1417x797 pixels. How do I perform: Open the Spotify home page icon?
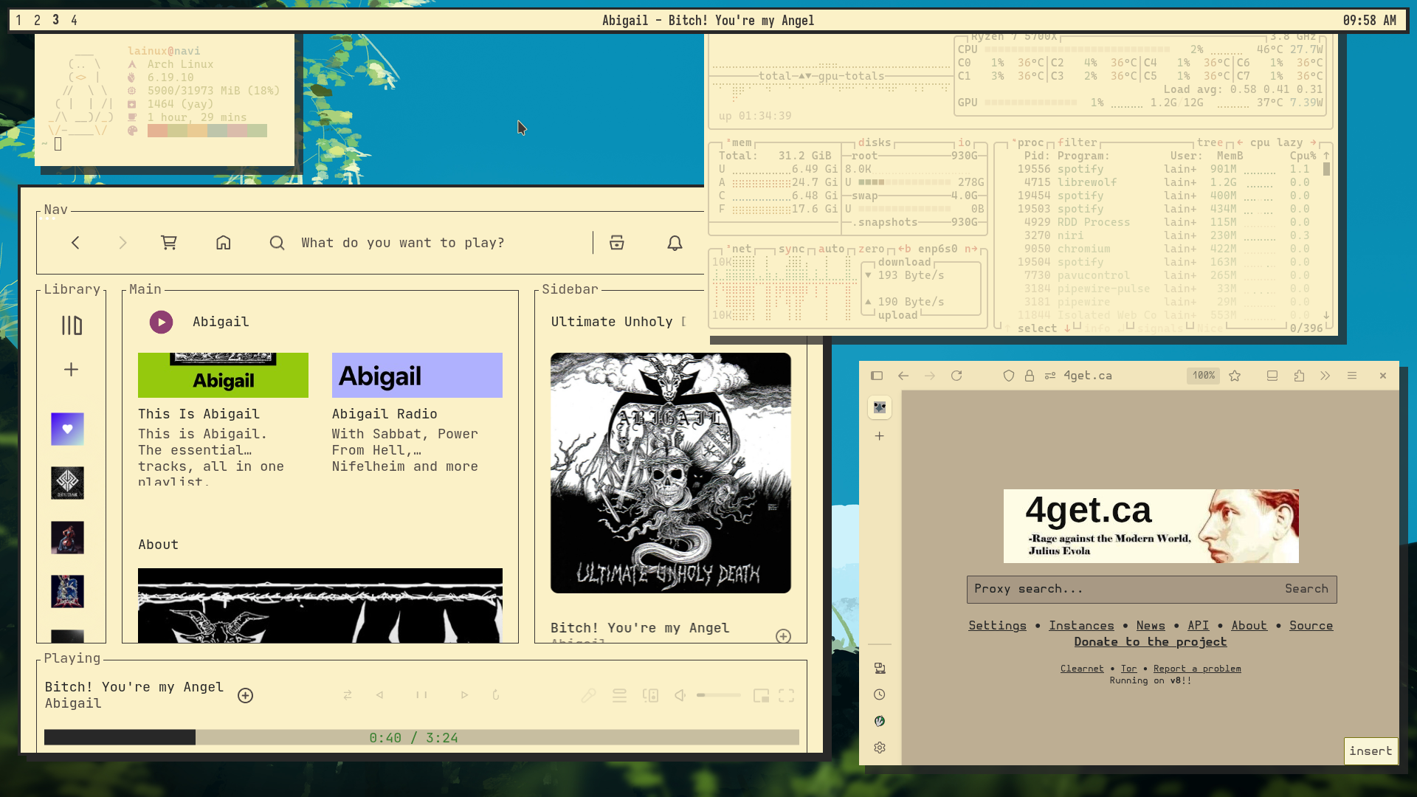[x=224, y=243]
